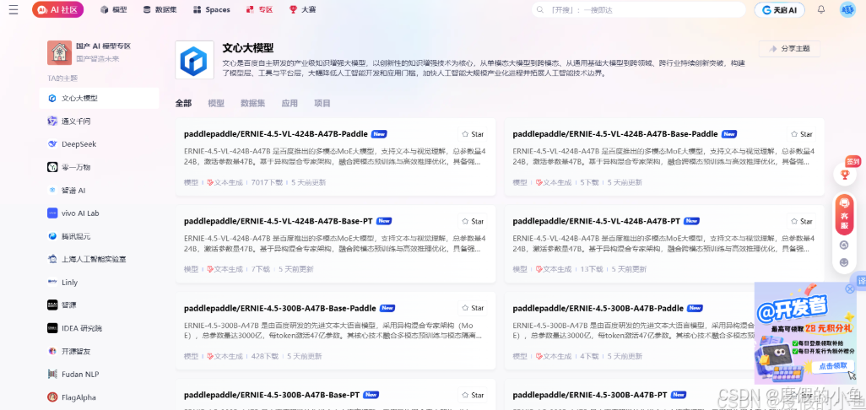The height and width of the screenshot is (410, 866).
Task: Select 文心大模型 in sidebar
Action: click(100, 98)
